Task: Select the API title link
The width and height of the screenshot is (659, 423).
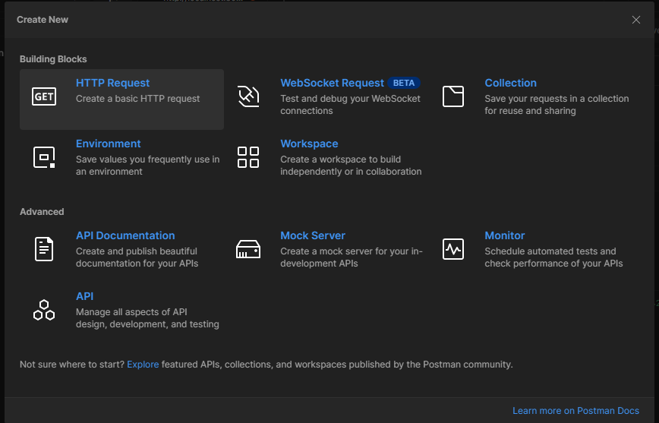Action: pos(84,296)
